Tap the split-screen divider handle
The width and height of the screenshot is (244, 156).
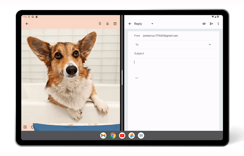[122, 77]
